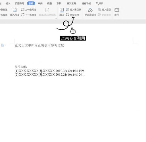This screenshot has width=146, height=142.
Task: Click the 参考文献: heading text
Action: [21, 67]
